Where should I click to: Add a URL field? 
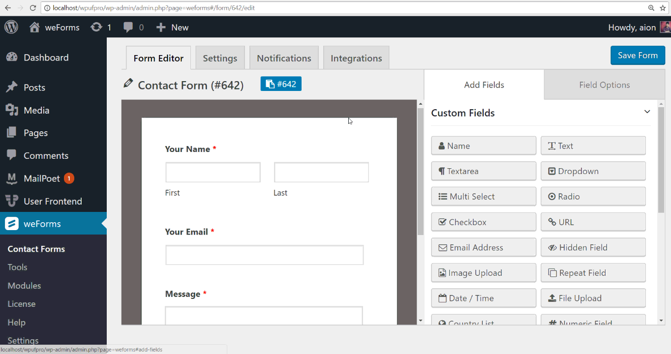[x=593, y=222]
